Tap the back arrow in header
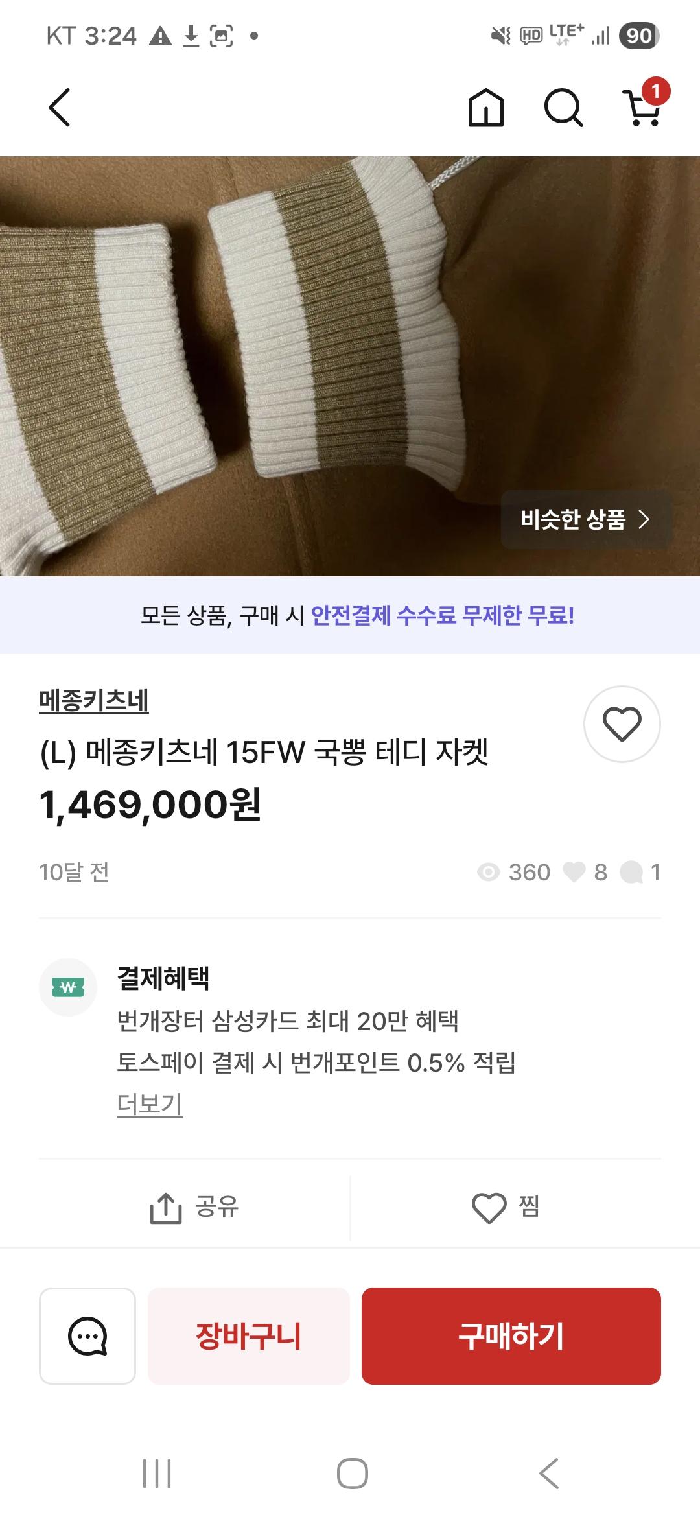The width and height of the screenshot is (700, 1517). (x=60, y=108)
